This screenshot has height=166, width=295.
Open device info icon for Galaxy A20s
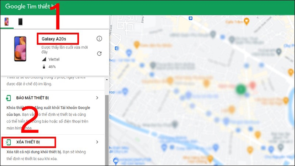click(x=99, y=39)
